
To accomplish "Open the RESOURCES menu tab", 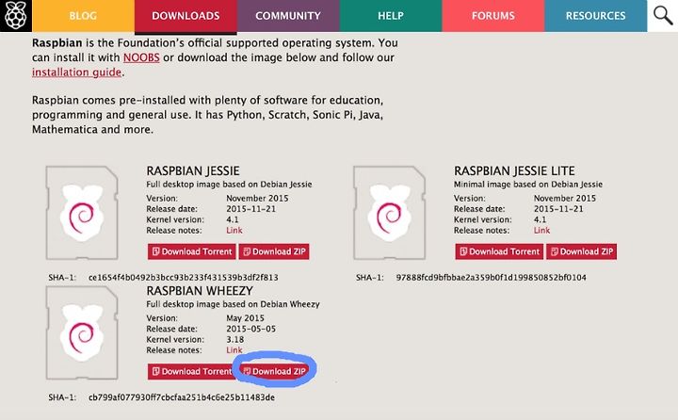I will click(595, 16).
